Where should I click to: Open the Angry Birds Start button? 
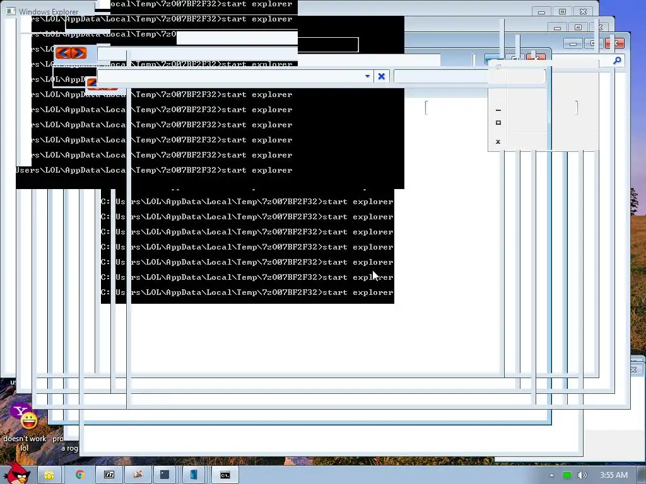coord(16,473)
